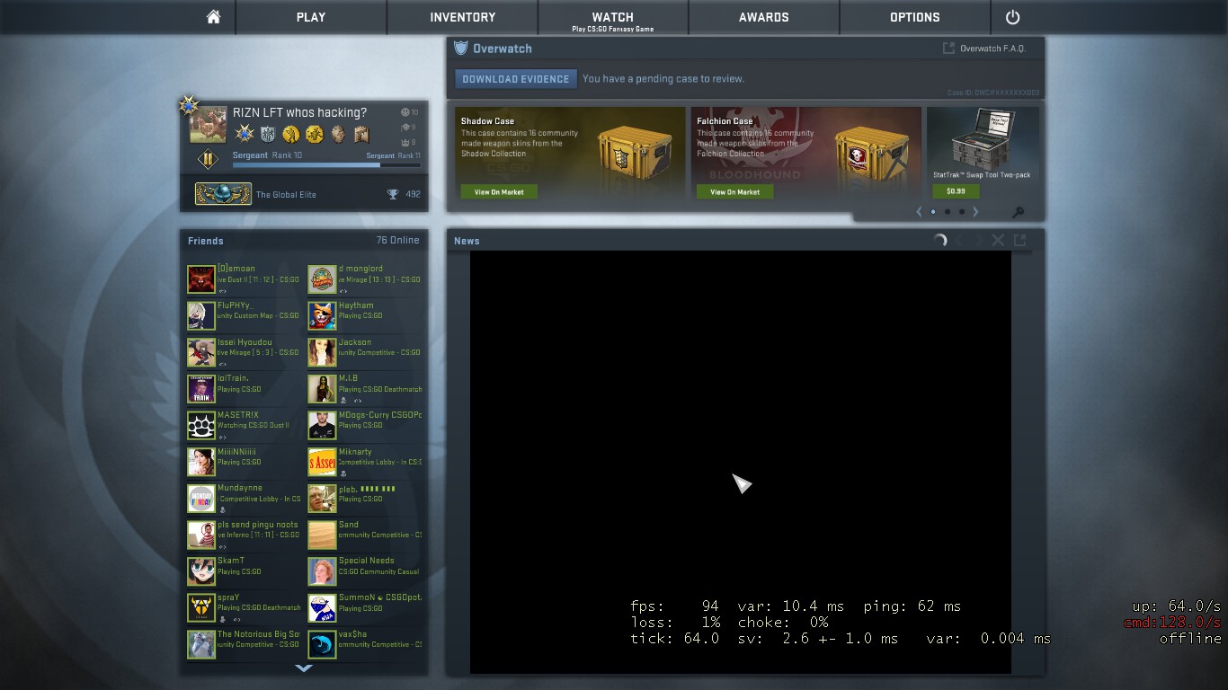Screen dimensions: 1228x690
Task: Click the teacher commendation icon
Action: point(404,128)
